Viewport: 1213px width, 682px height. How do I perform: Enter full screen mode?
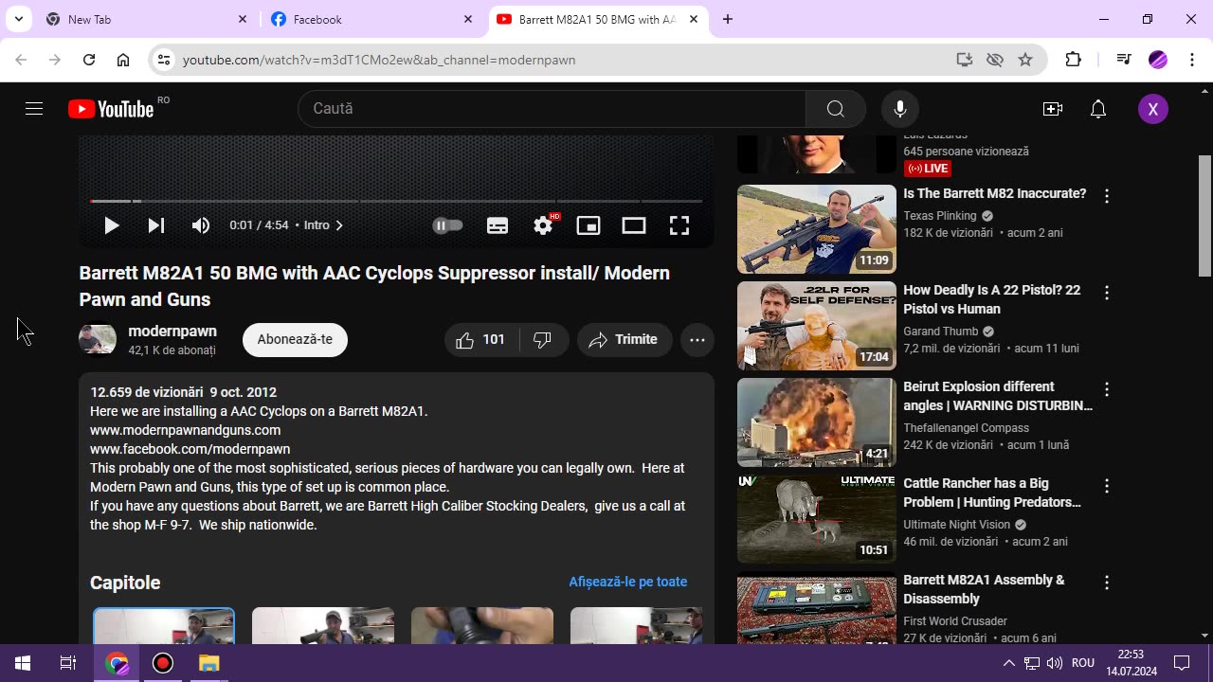(x=679, y=225)
